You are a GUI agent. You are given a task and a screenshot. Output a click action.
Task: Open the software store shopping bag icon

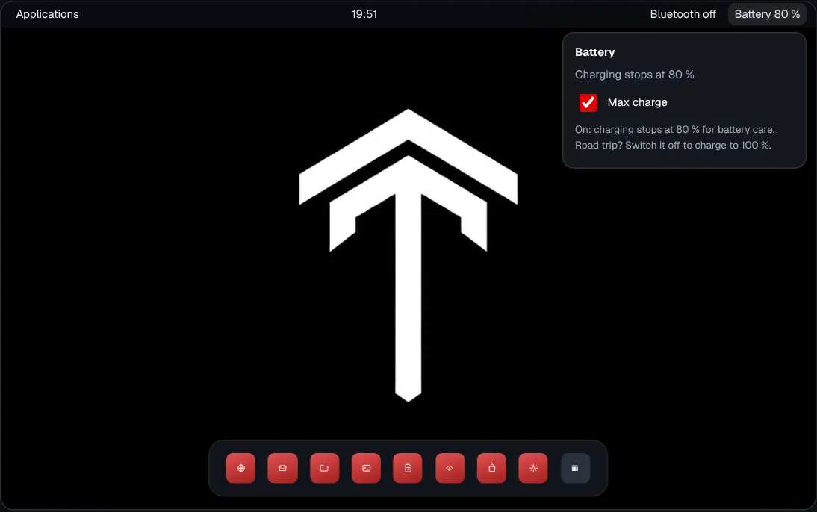click(491, 468)
